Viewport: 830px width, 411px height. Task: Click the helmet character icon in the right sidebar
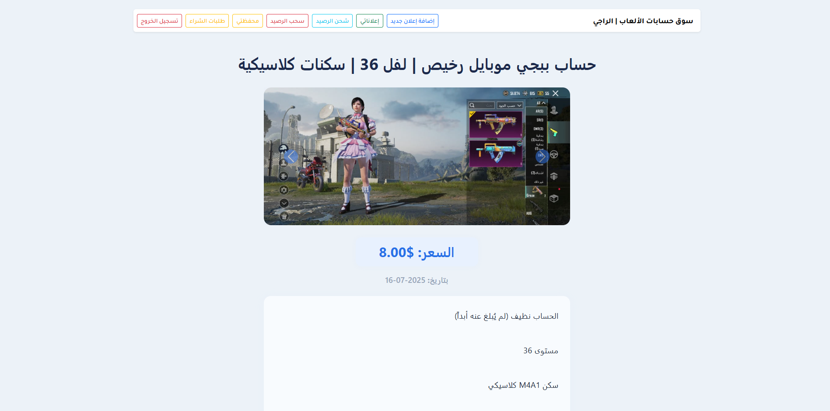pyautogui.click(x=554, y=111)
